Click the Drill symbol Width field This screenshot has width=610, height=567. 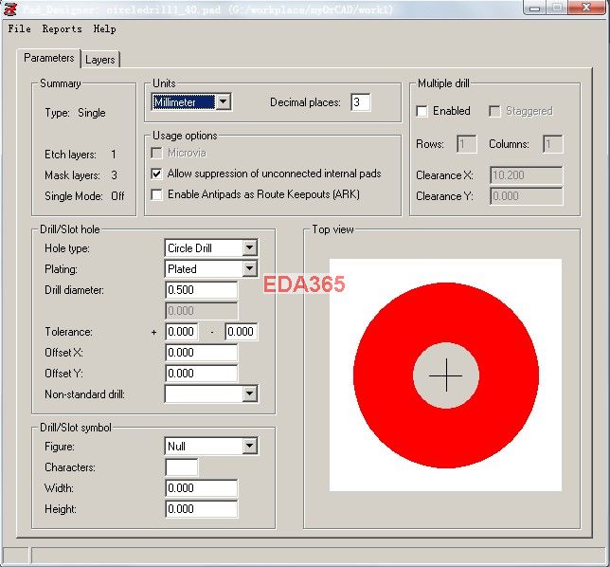(x=201, y=488)
